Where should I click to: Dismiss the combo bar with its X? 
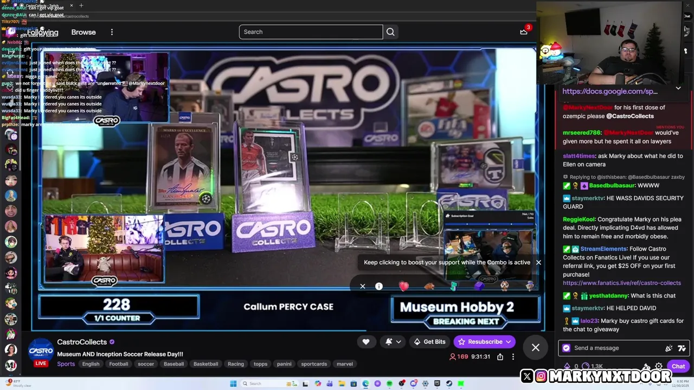363,286
